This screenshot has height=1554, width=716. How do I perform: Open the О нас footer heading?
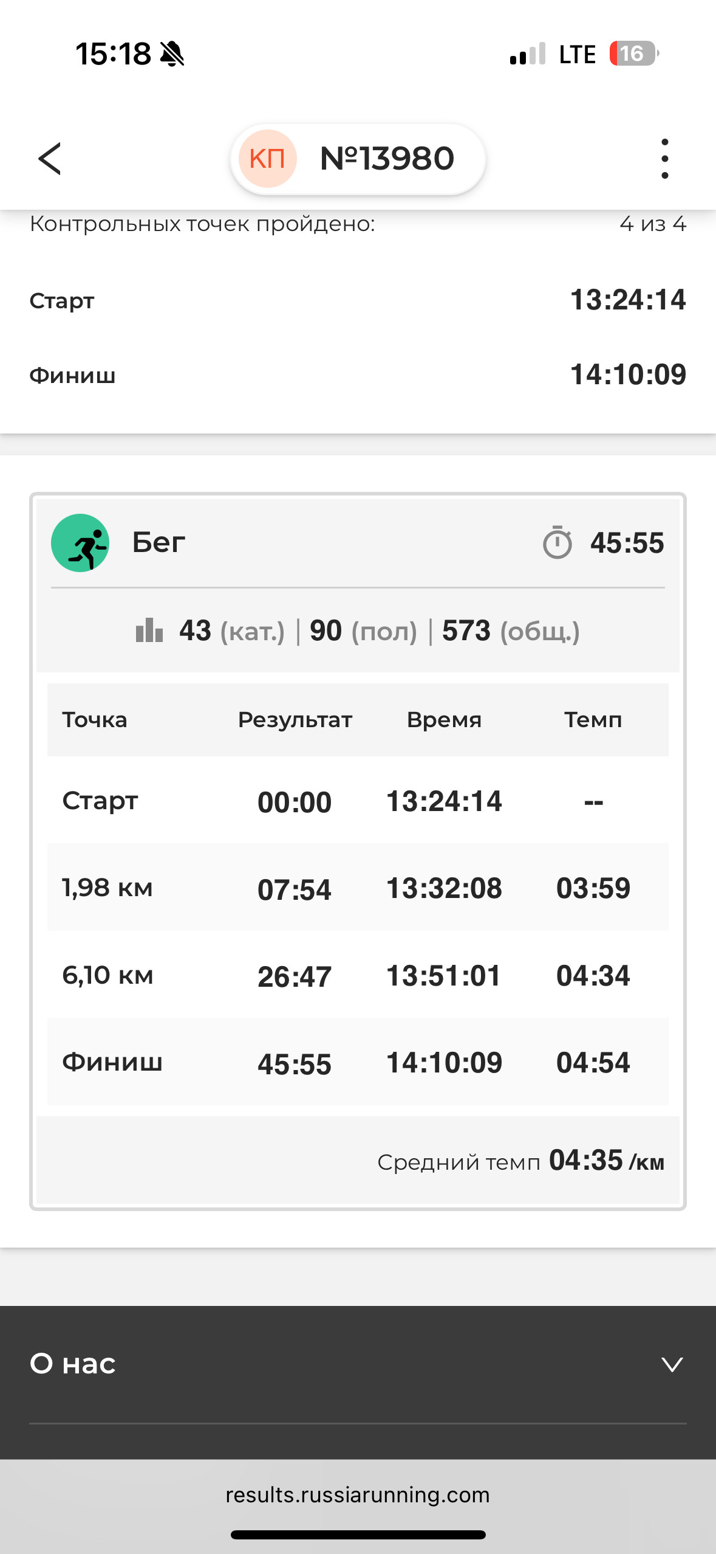click(x=73, y=1364)
